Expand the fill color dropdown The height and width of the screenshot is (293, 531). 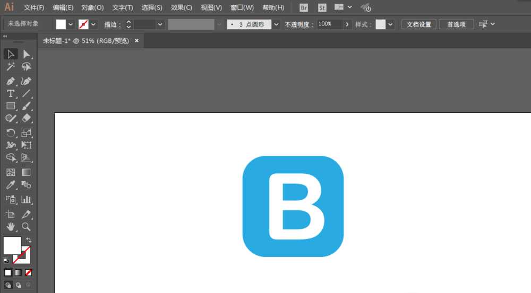(x=71, y=24)
